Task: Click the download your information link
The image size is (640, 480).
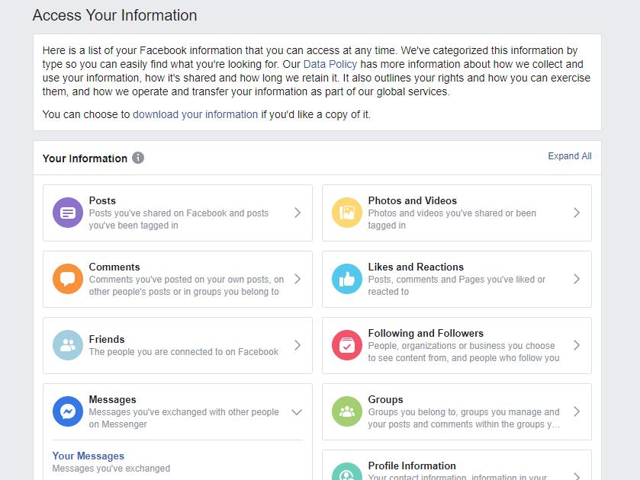Action: pyautogui.click(x=195, y=114)
